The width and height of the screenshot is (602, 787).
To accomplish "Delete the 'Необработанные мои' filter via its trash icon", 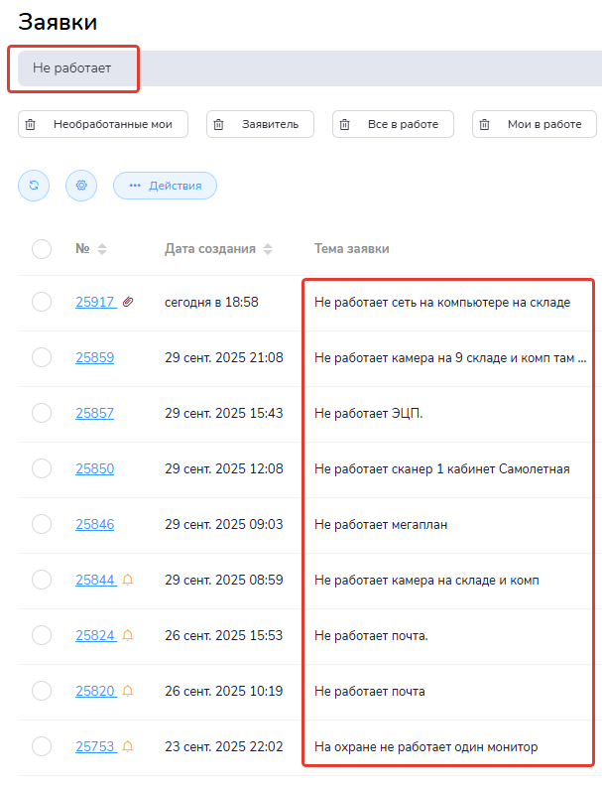I will tap(31, 124).
